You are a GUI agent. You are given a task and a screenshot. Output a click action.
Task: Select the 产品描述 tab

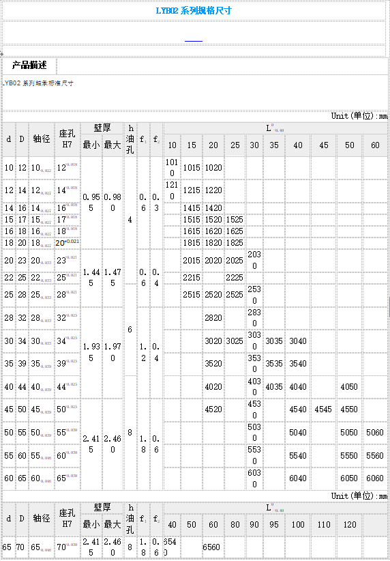tap(29, 66)
